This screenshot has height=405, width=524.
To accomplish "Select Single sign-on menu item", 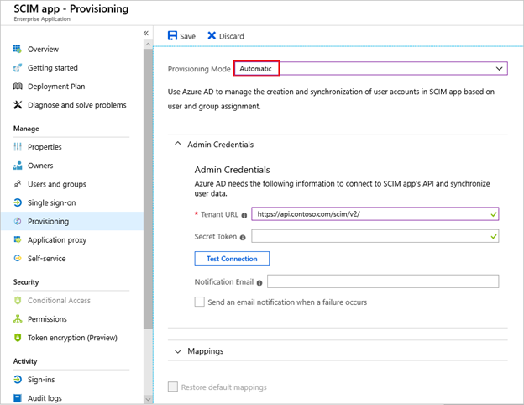I will click(x=52, y=203).
